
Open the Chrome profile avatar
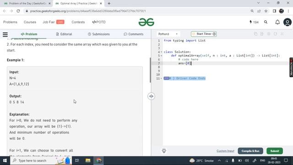pyautogui.click(x=281, y=11)
